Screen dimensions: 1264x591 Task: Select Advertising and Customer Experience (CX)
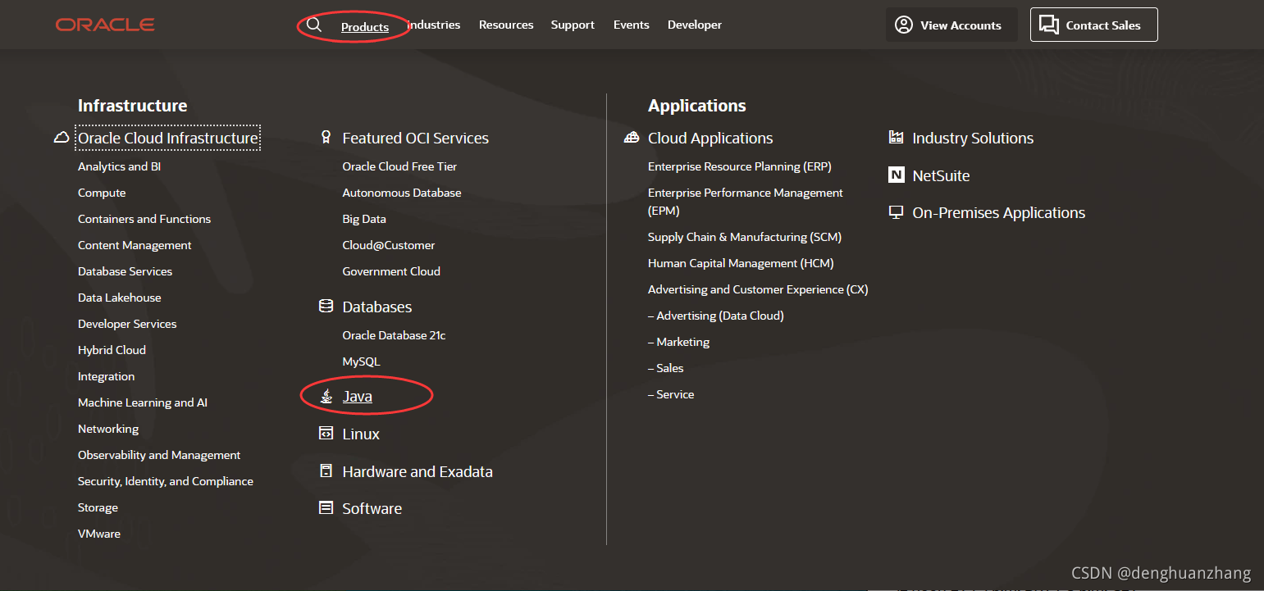758,289
